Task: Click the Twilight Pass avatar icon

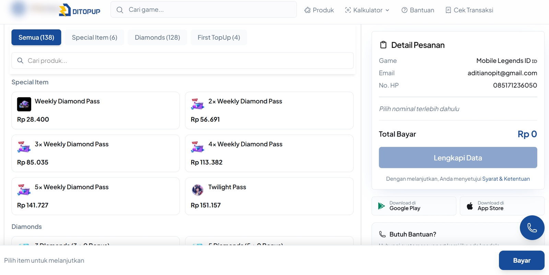Action: point(197,189)
